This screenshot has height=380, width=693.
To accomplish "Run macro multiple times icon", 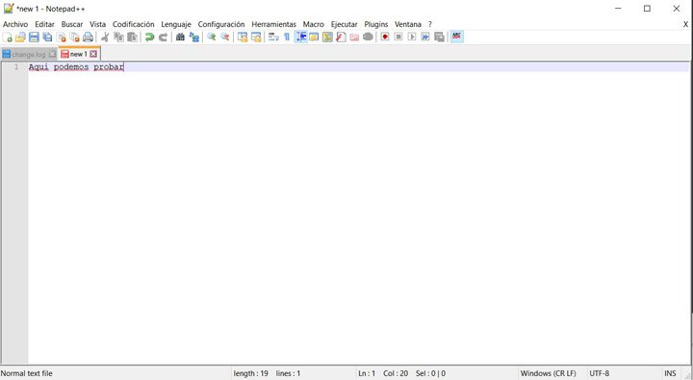I will [x=425, y=38].
